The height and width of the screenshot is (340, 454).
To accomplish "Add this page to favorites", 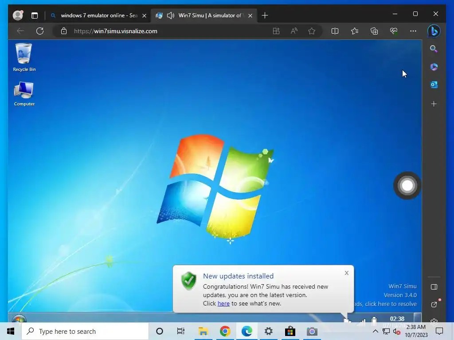I will (x=312, y=31).
